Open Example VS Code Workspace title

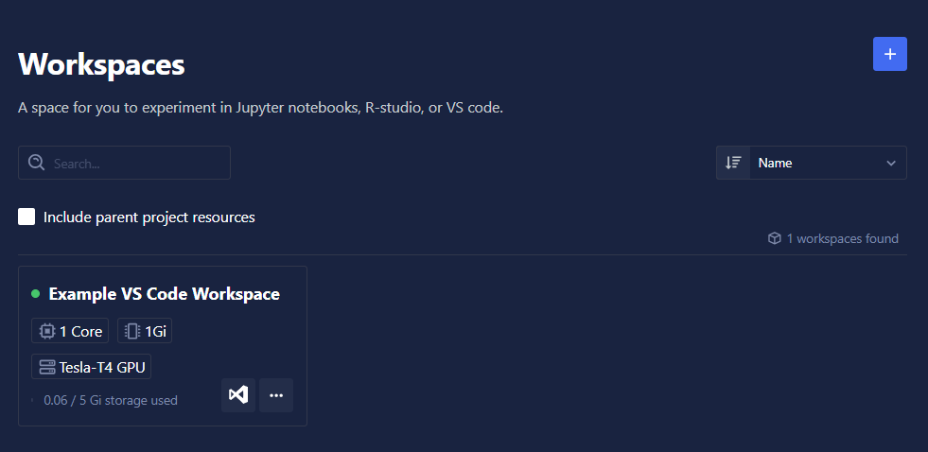(164, 294)
